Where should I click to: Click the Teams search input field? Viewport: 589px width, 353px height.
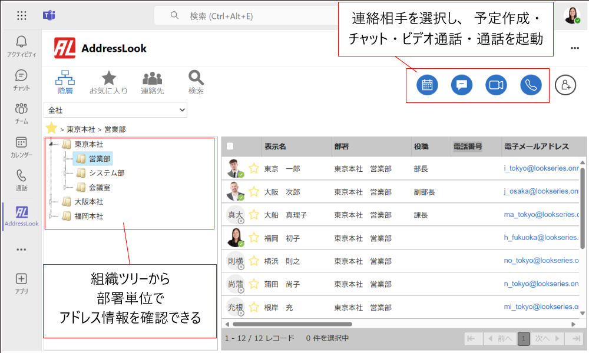pos(246,16)
